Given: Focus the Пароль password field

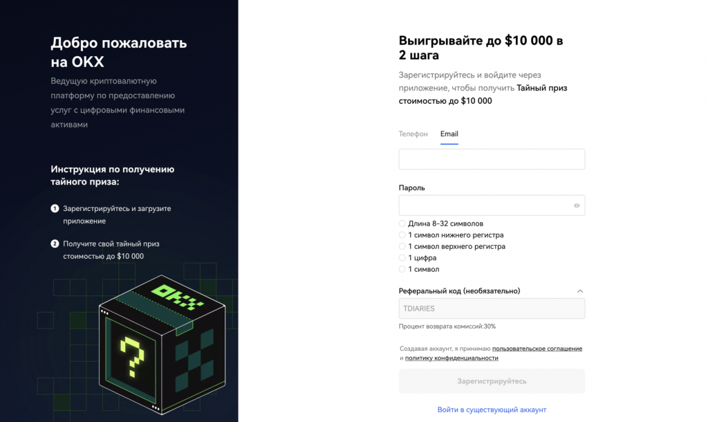Looking at the screenshot, I should pyautogui.click(x=485, y=205).
